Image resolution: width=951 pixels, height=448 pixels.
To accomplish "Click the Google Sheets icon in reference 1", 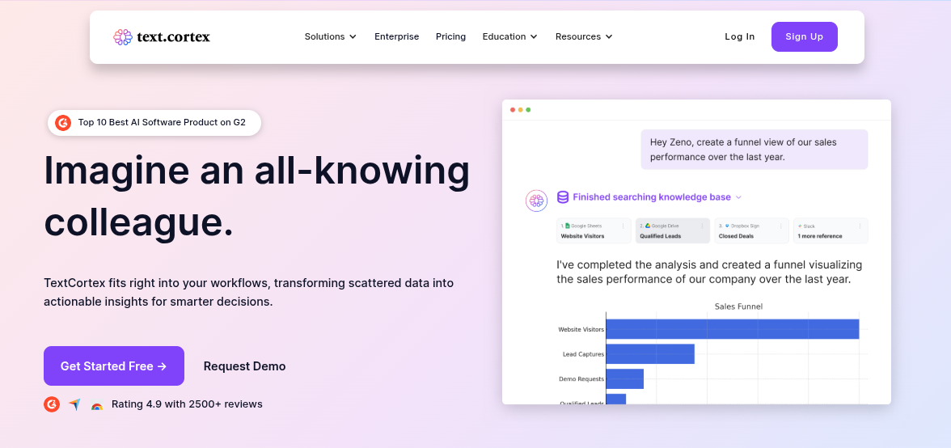I will pos(568,226).
